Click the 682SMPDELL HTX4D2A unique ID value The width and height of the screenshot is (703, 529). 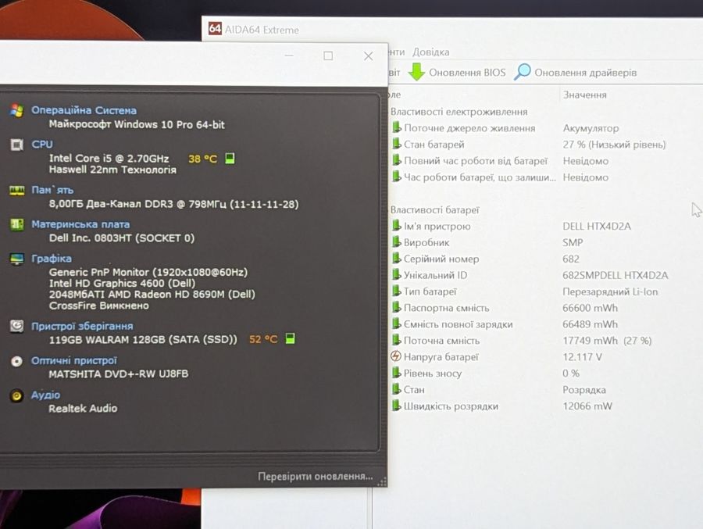tap(616, 275)
